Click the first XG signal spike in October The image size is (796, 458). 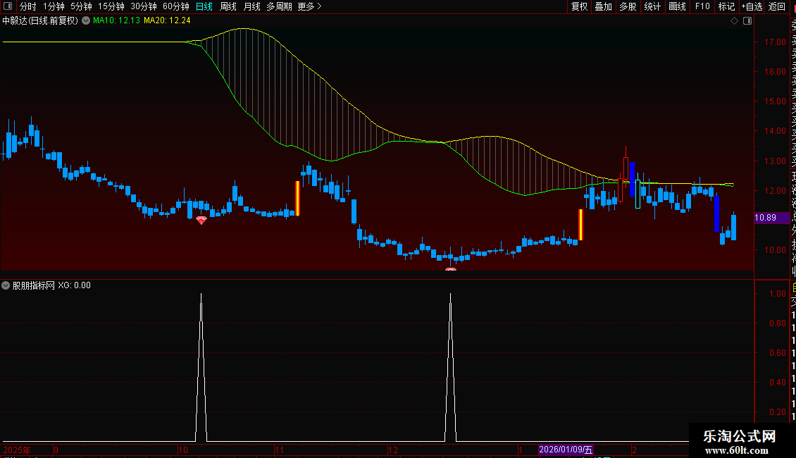click(201, 367)
